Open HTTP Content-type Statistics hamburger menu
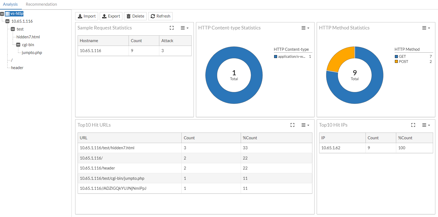 click(305, 28)
